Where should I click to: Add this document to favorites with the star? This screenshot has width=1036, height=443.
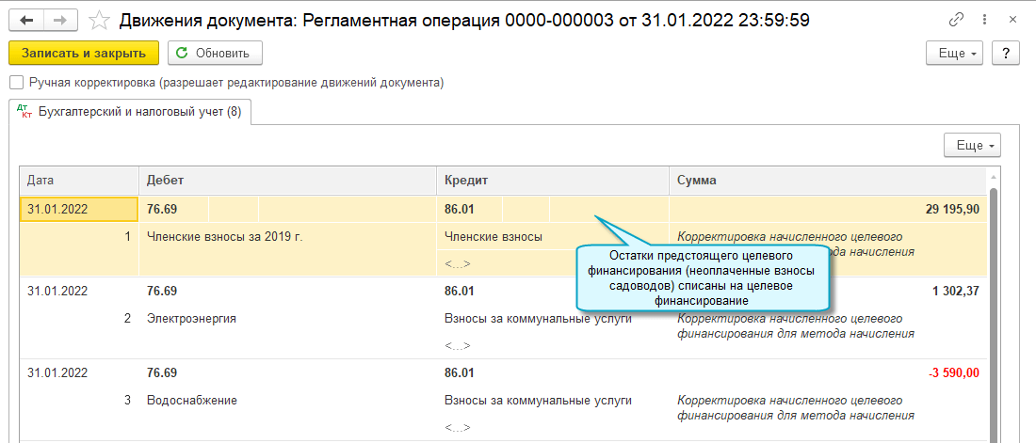click(98, 19)
